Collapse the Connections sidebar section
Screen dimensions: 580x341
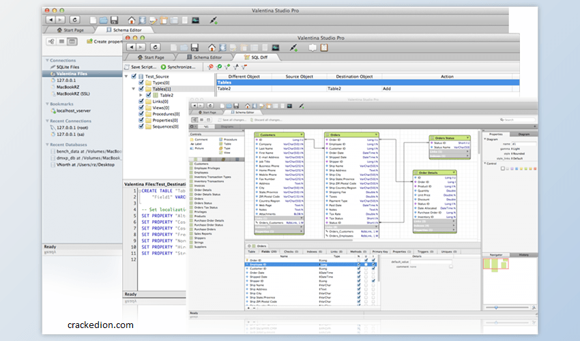(x=47, y=60)
